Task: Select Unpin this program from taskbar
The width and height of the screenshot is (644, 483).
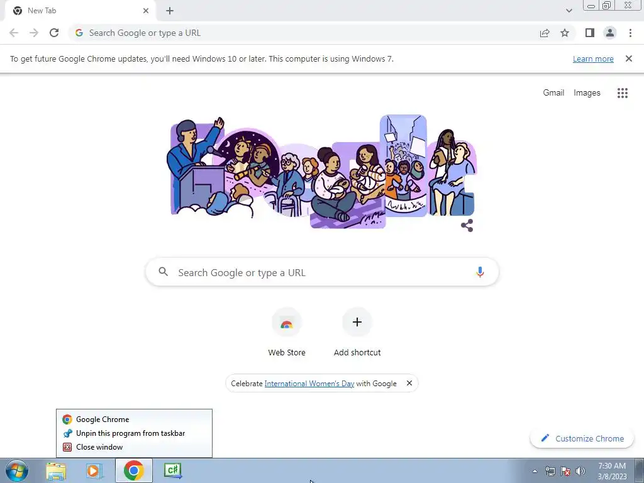Action: (x=135, y=433)
